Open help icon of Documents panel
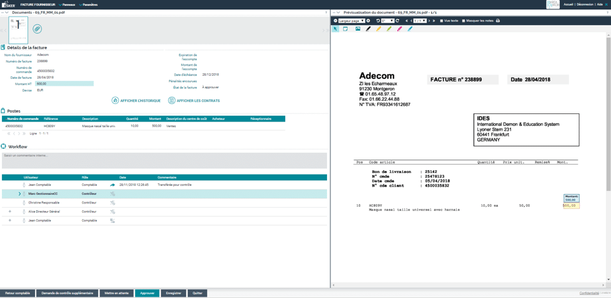The image size is (611, 298). click(326, 13)
